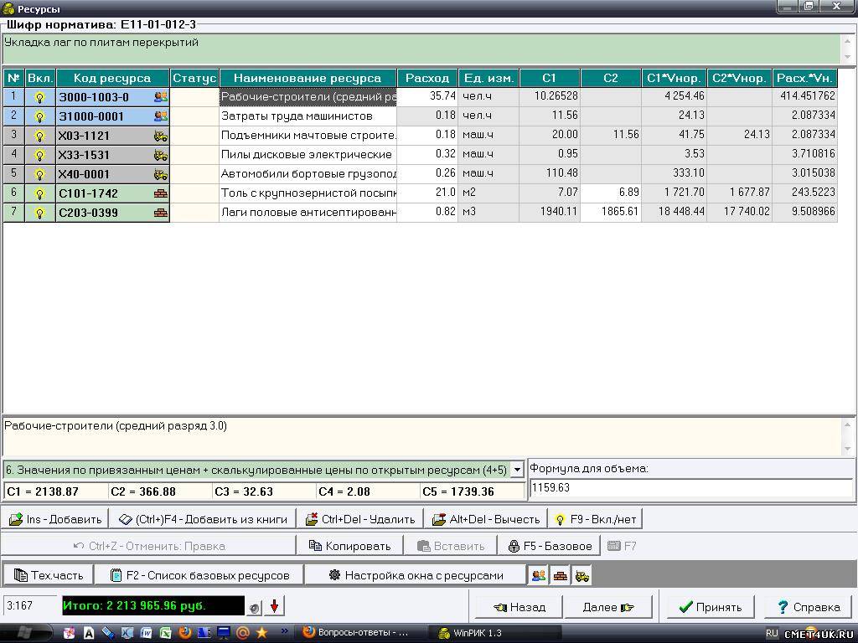This screenshot has height=643, width=858.
Task: Click workers icon in row Э000-1003-0
Action: coord(160,97)
